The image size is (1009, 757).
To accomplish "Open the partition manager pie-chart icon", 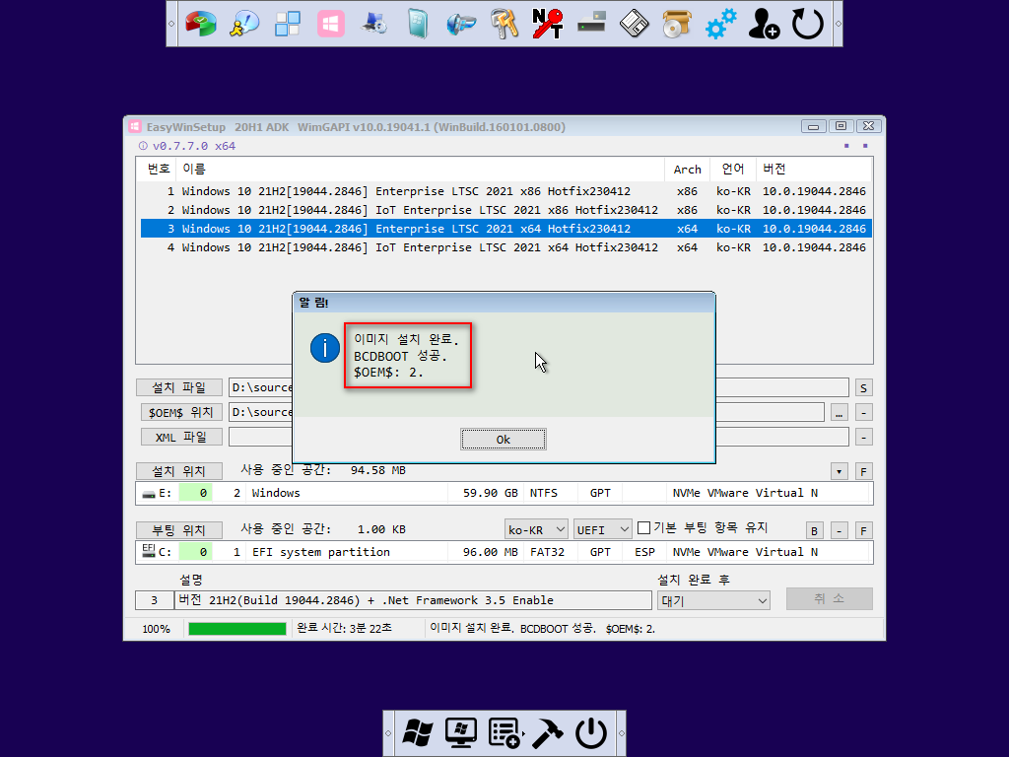I will pyautogui.click(x=201, y=24).
